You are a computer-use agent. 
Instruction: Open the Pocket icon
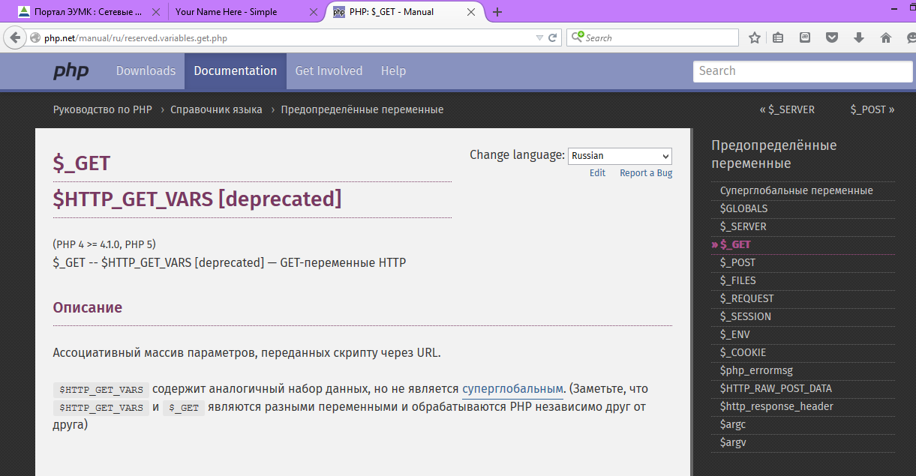[832, 37]
